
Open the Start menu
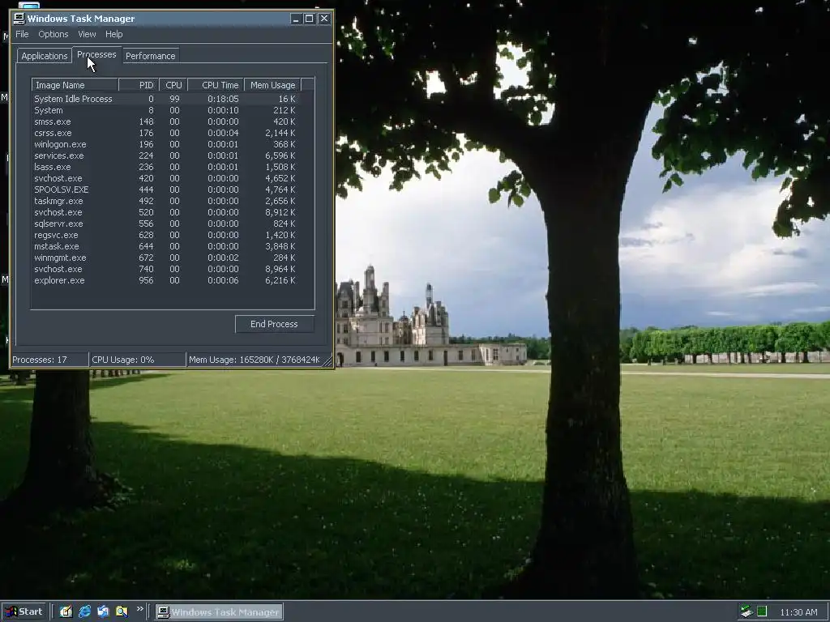tap(24, 611)
